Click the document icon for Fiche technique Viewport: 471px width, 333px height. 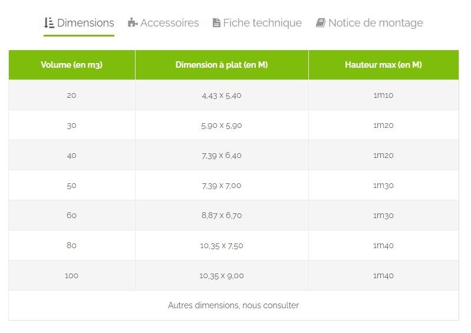(216, 23)
